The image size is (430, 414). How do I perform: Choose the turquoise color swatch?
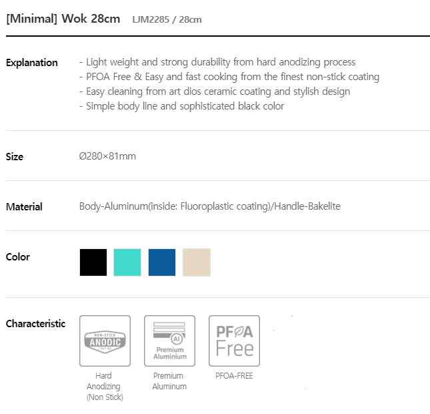tap(127, 262)
